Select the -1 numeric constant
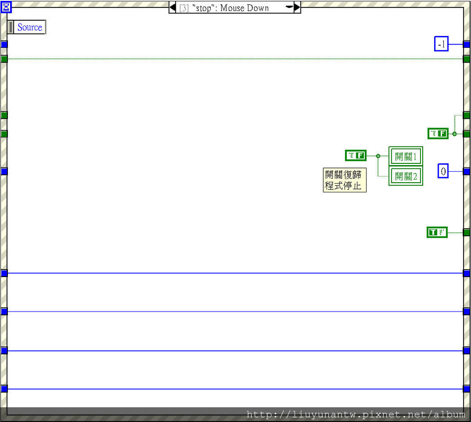 (441, 44)
